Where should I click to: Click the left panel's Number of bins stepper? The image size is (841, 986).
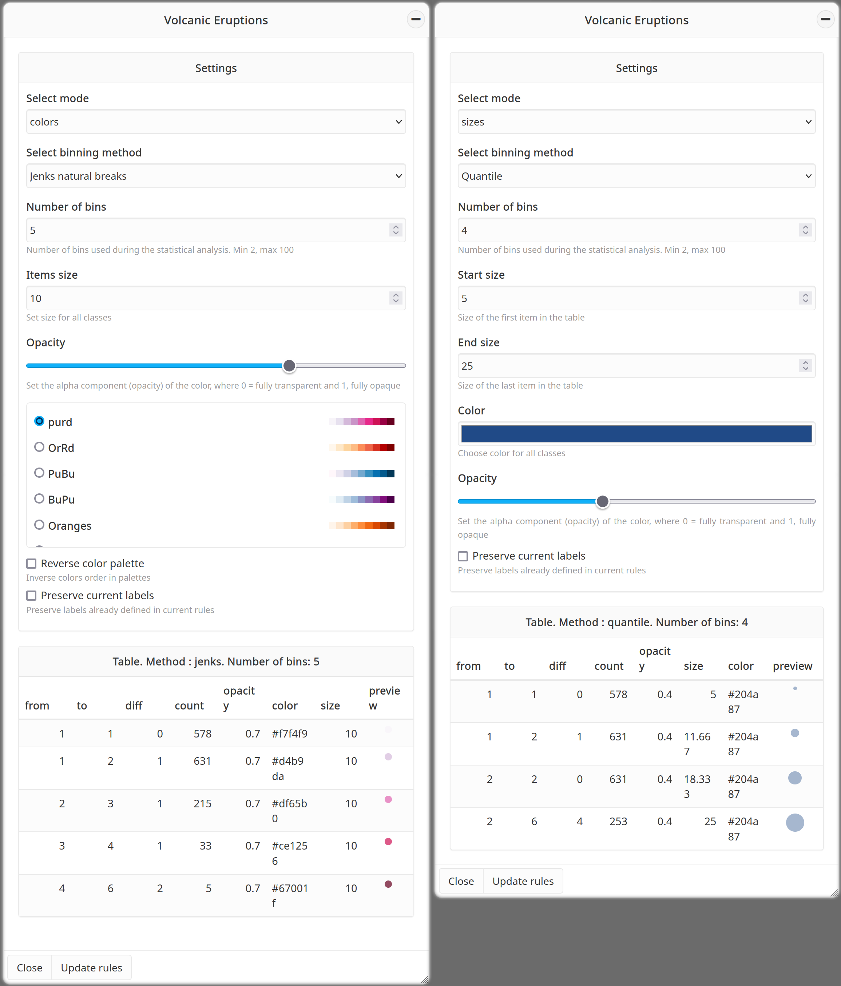click(x=396, y=230)
